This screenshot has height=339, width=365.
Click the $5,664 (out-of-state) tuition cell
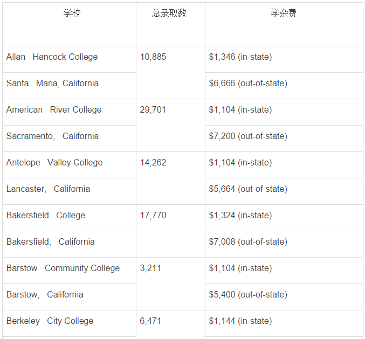[284, 191]
